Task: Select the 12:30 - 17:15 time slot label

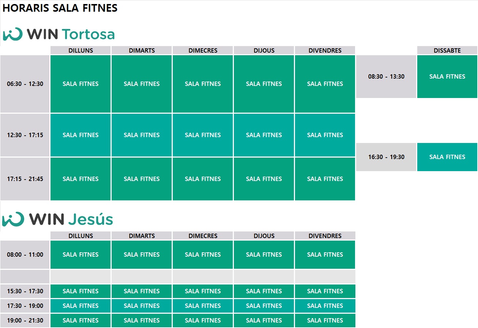Action: coord(25,135)
